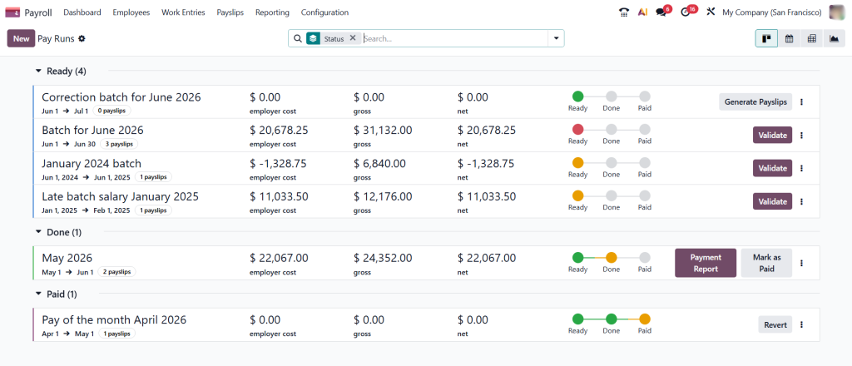Validate the Batch for June 2026
The height and width of the screenshot is (366, 852).
coord(772,136)
